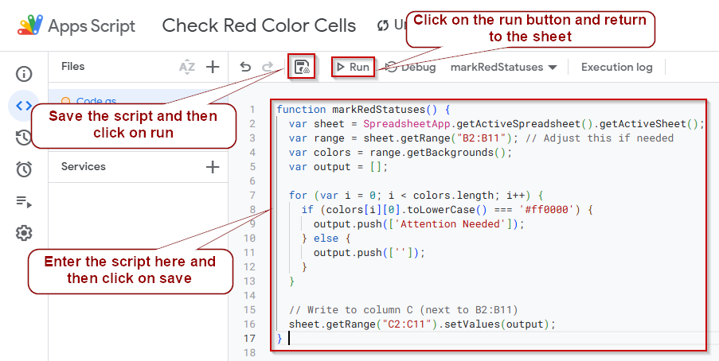Viewport: 719px width, 361px height.
Task: Click the '} else {' line
Action: pyautogui.click(x=326, y=239)
